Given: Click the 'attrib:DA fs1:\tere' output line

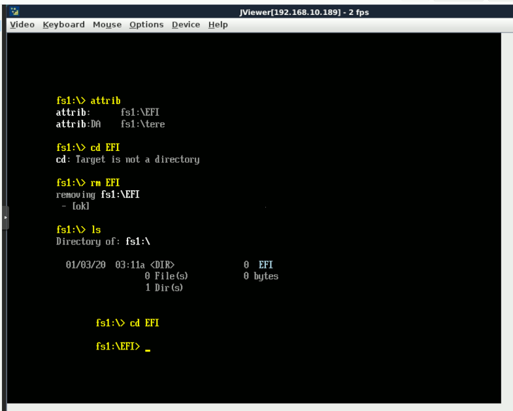Looking at the screenshot, I should pos(110,124).
